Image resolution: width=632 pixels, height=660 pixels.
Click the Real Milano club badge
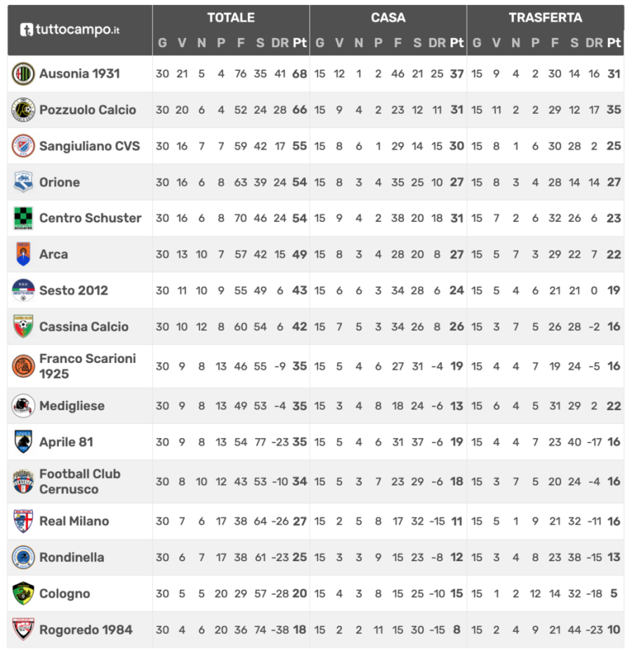(23, 521)
